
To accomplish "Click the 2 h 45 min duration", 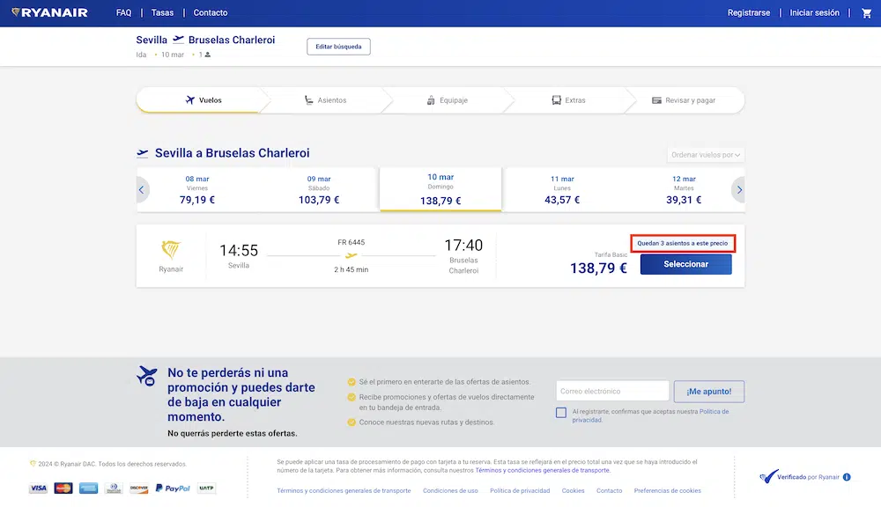I will [352, 269].
